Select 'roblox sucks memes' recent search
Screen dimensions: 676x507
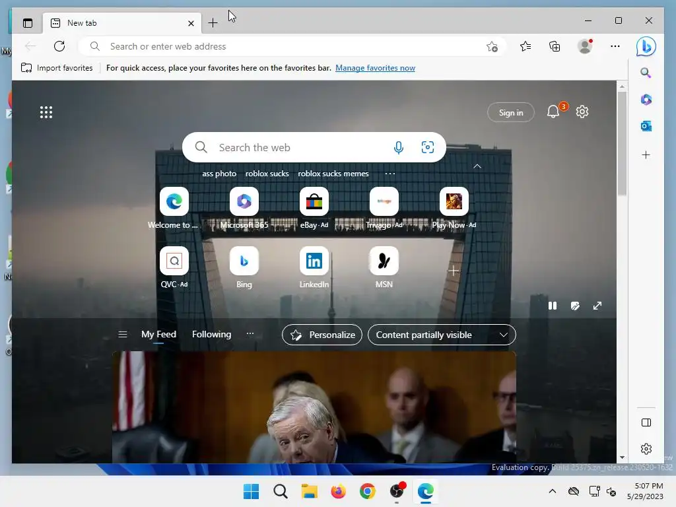[333, 174]
